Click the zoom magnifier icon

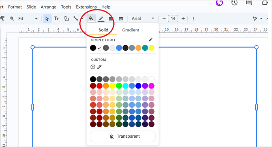point(12,19)
